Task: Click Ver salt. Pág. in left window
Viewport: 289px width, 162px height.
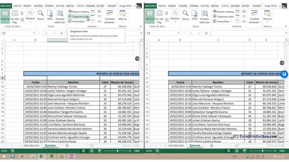Action: 14,17
